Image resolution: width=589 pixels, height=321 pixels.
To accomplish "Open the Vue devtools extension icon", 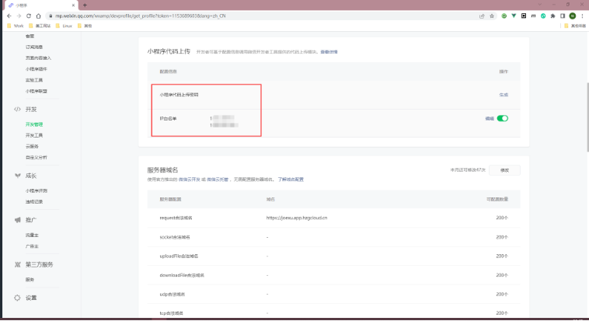I will click(x=514, y=16).
